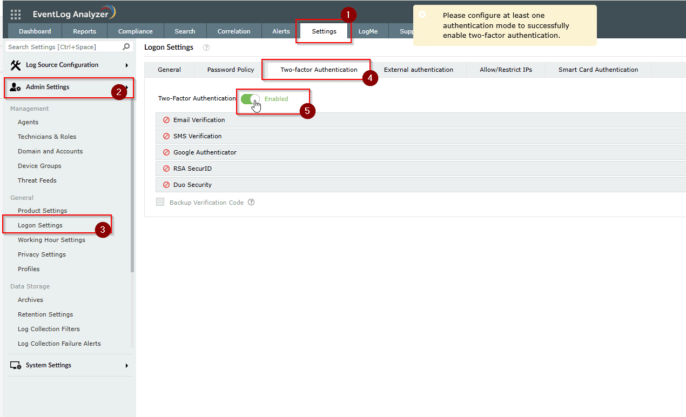Open Profiles in the sidebar
The image size is (686, 417).
click(x=29, y=269)
